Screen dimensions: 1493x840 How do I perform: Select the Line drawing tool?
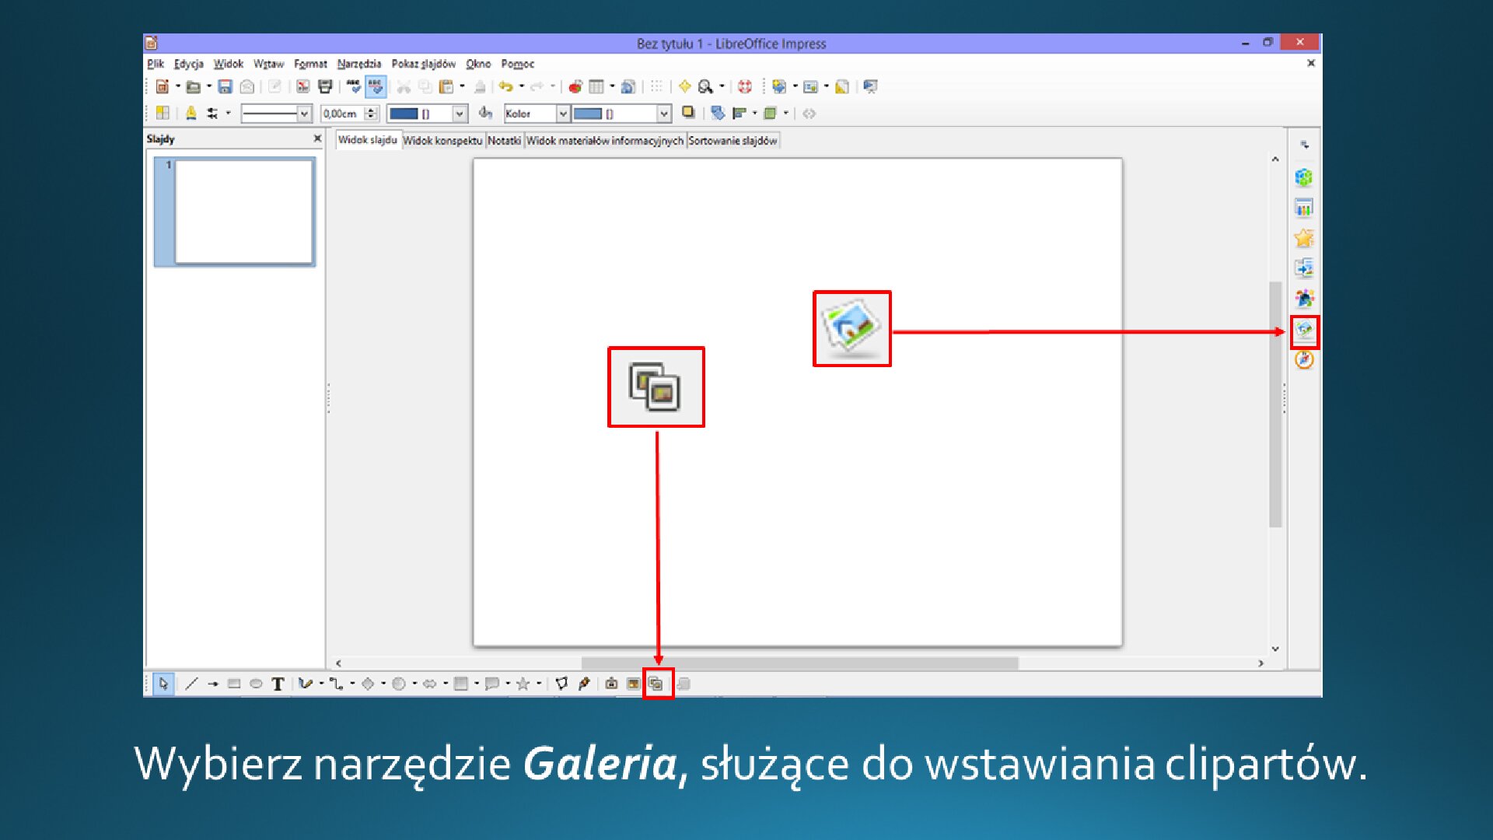[192, 684]
